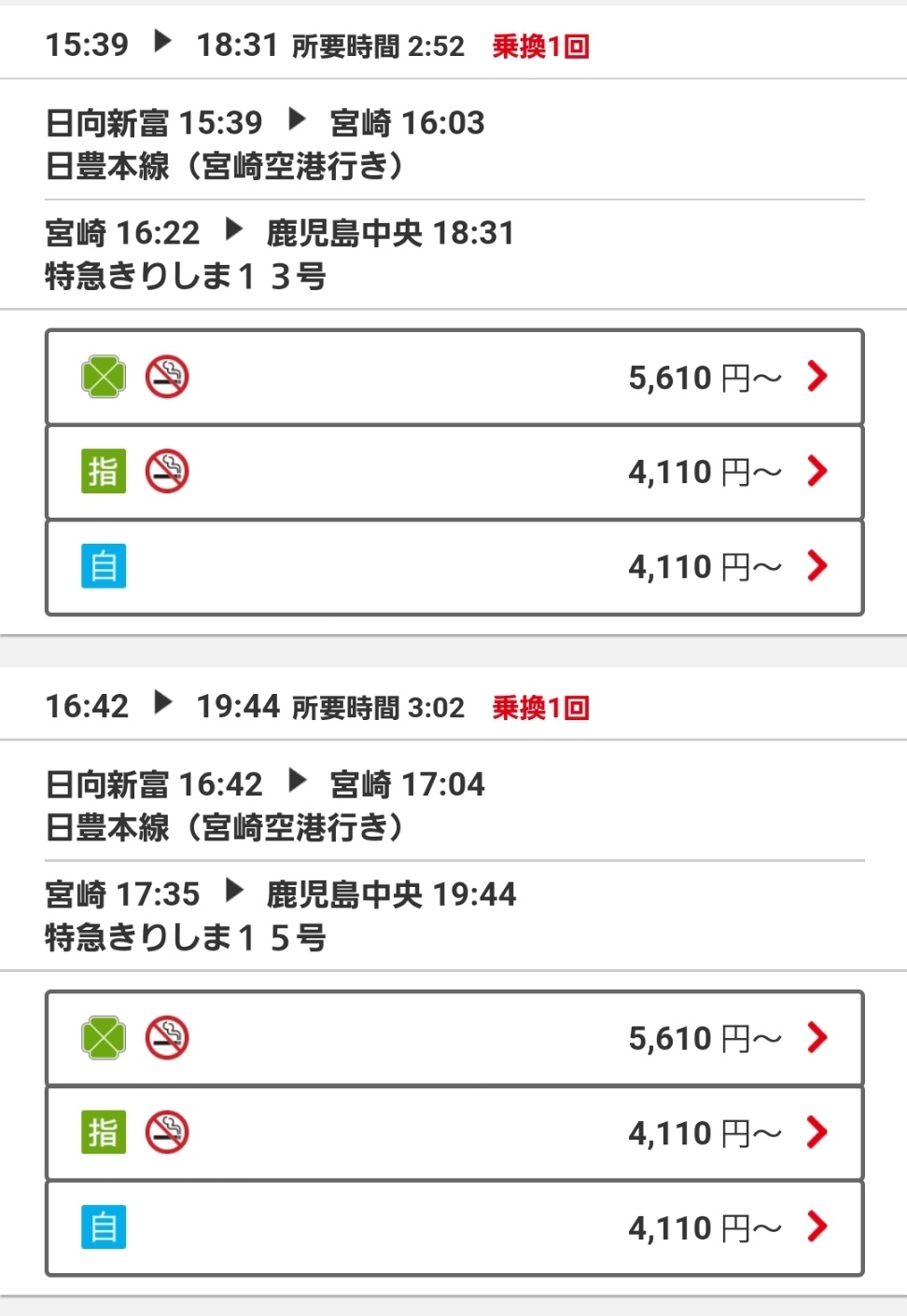Screen dimensions: 907x1316
Task: Tap 乗換1回 label on 16:42 departure
Action: coord(541,708)
